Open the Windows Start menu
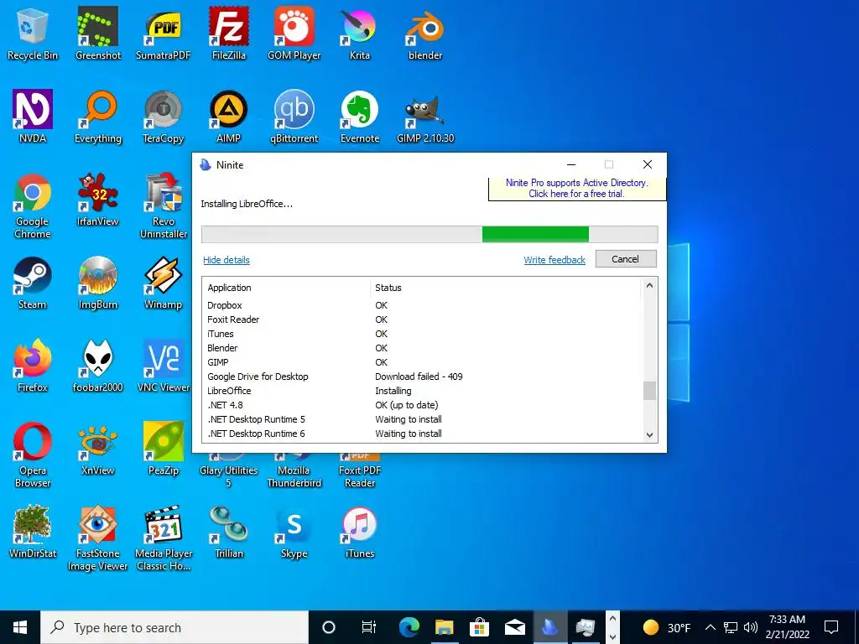The width and height of the screenshot is (859, 644). pyautogui.click(x=20, y=627)
